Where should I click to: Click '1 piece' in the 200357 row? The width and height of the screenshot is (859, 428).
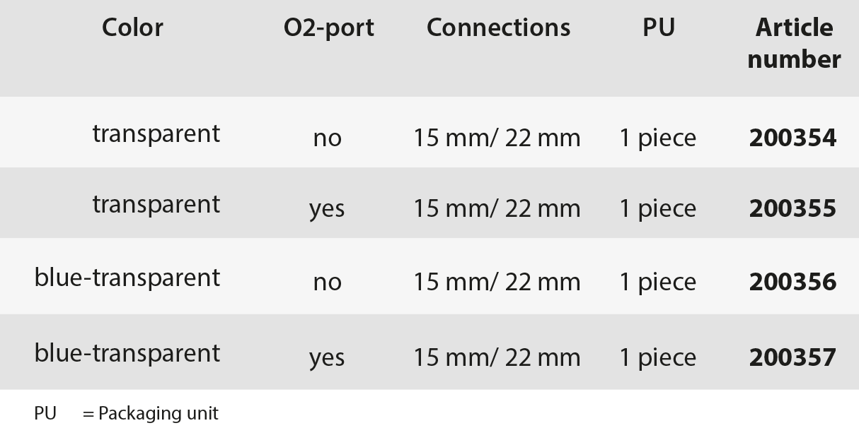coord(658,358)
